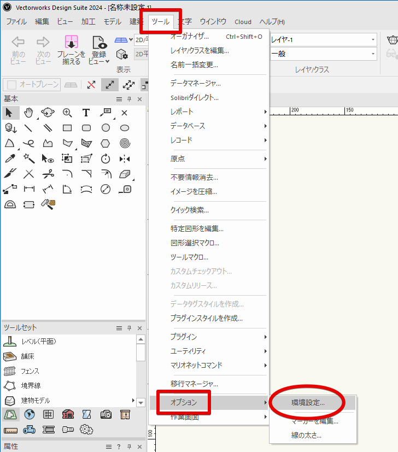398x452 pixels.
Task: Select the Text tool
Action: (86, 113)
